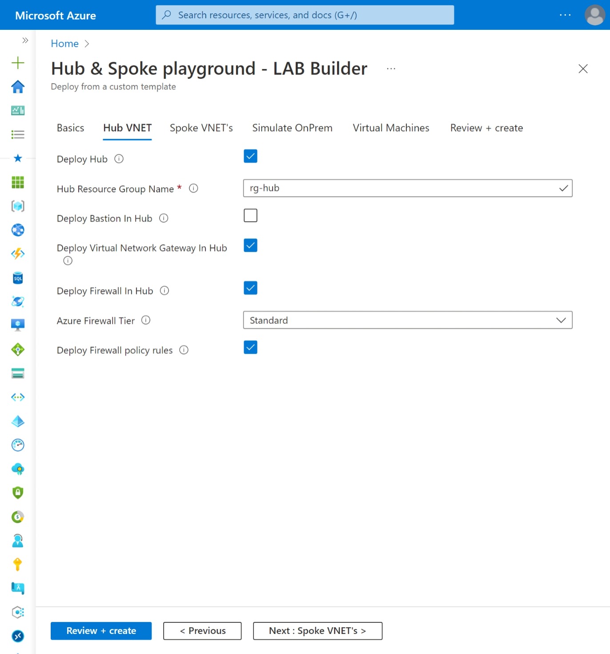The width and height of the screenshot is (610, 654).
Task: Open Defender for Cloud shield icon
Action: (18, 493)
